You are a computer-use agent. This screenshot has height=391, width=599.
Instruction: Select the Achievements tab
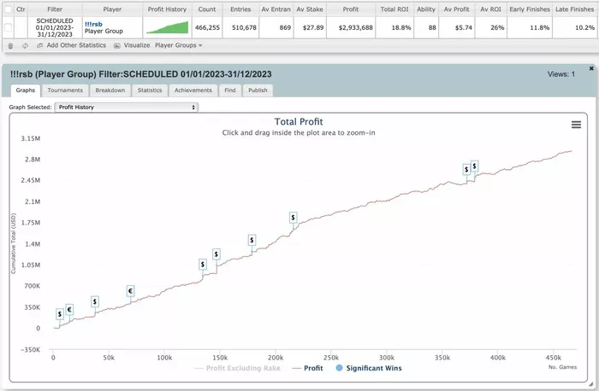(193, 90)
